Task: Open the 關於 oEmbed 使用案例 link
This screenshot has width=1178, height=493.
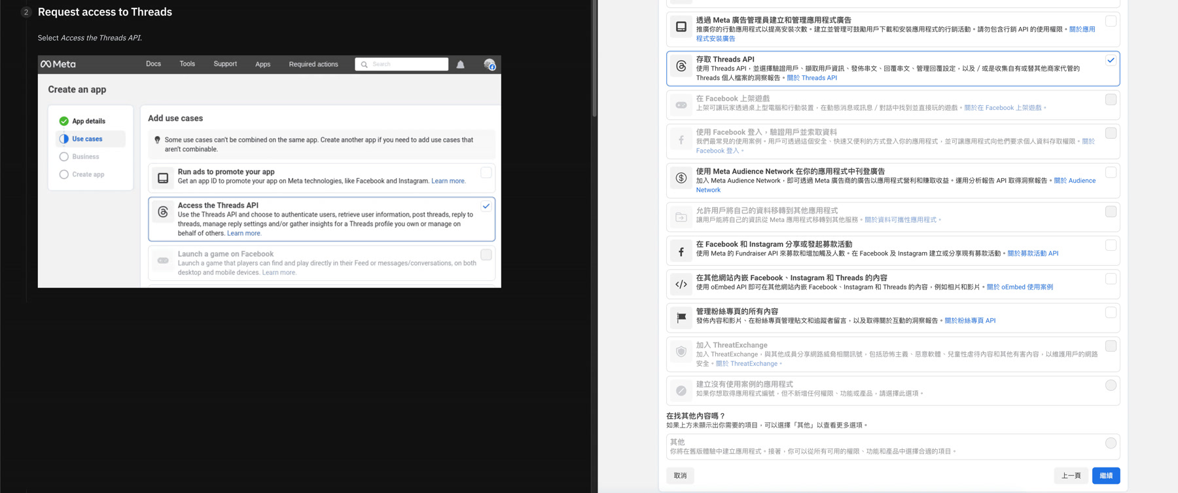Action: click(x=1020, y=287)
